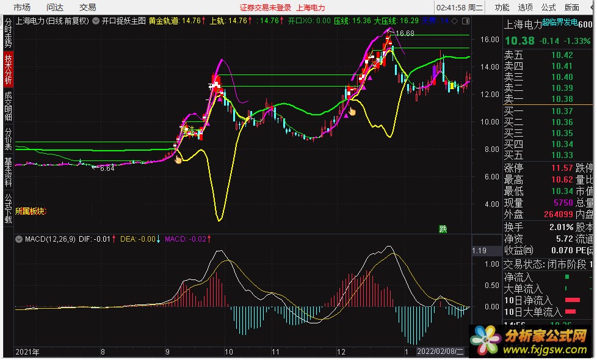Click the 超临界发电 concept tag
The width and height of the screenshot is (597, 360).
(x=560, y=23)
